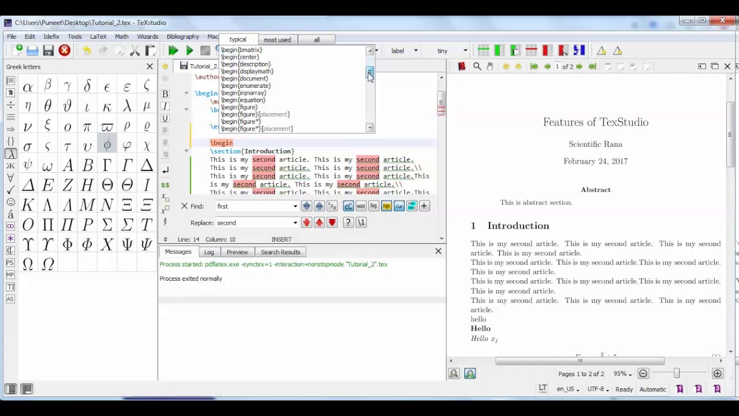This screenshot has width=739, height=416.
Task: Jump to the last PDF page
Action: tap(592, 66)
